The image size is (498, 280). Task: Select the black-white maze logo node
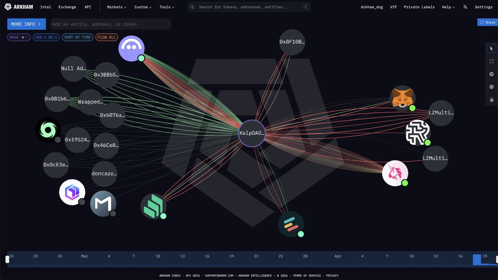click(417, 133)
